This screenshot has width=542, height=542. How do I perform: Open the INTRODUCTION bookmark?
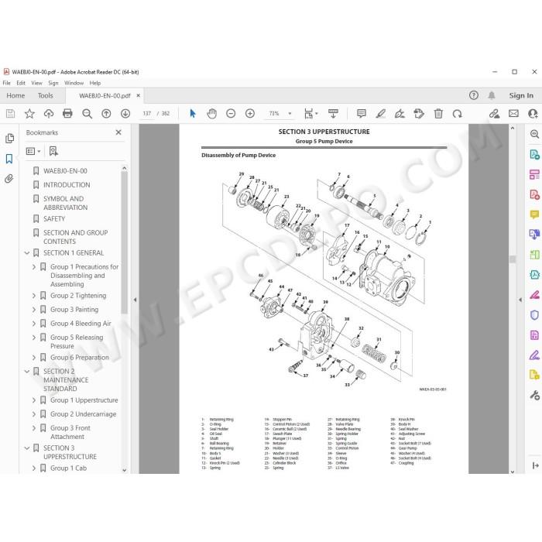[67, 185]
